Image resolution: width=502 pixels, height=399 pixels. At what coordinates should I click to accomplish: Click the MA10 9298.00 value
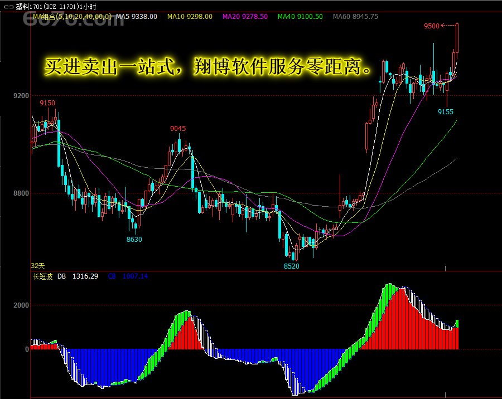coord(190,17)
